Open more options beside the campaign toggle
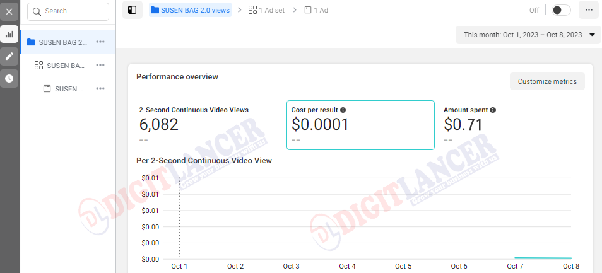This screenshot has width=602, height=273. [x=589, y=10]
